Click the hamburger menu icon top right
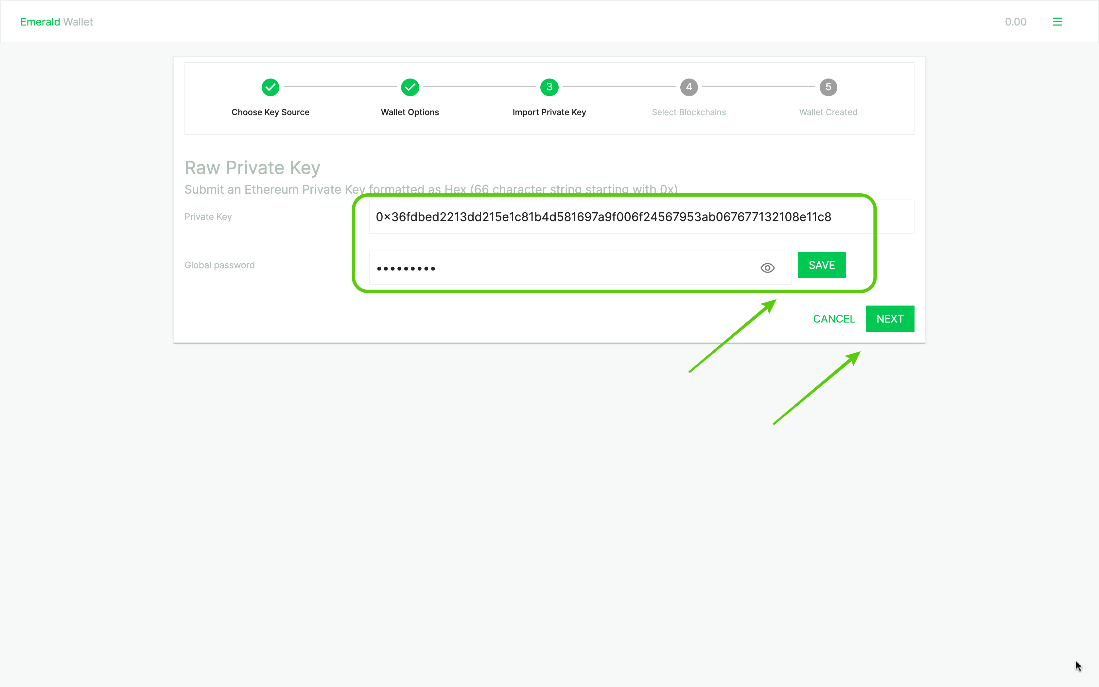The width and height of the screenshot is (1099, 687). click(x=1058, y=21)
